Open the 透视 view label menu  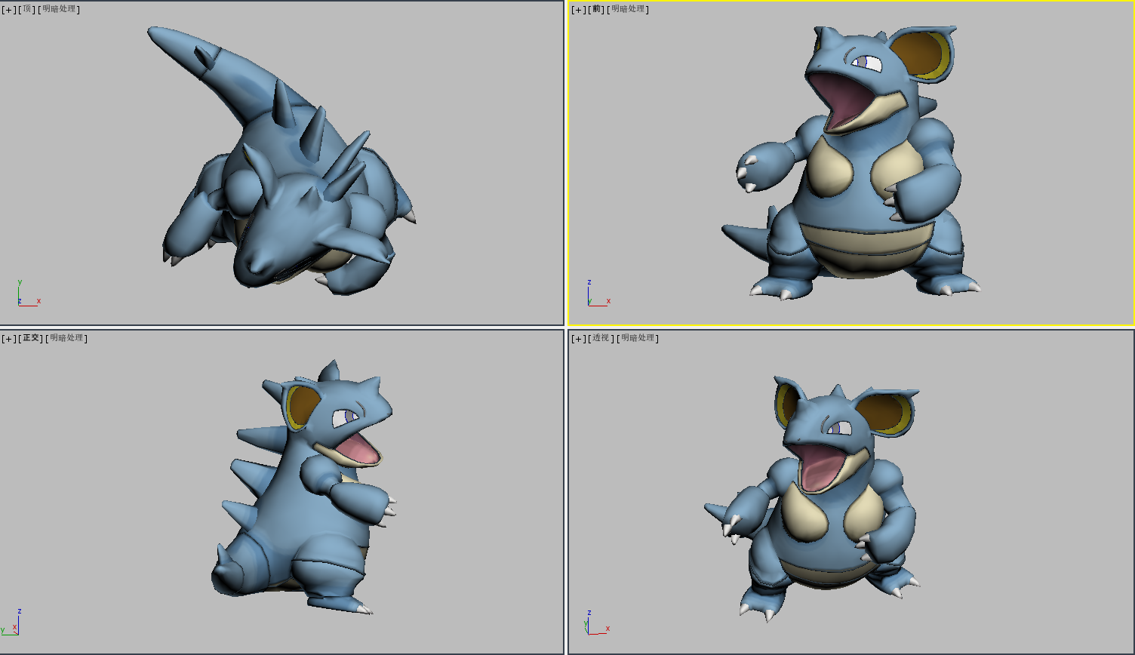click(601, 338)
